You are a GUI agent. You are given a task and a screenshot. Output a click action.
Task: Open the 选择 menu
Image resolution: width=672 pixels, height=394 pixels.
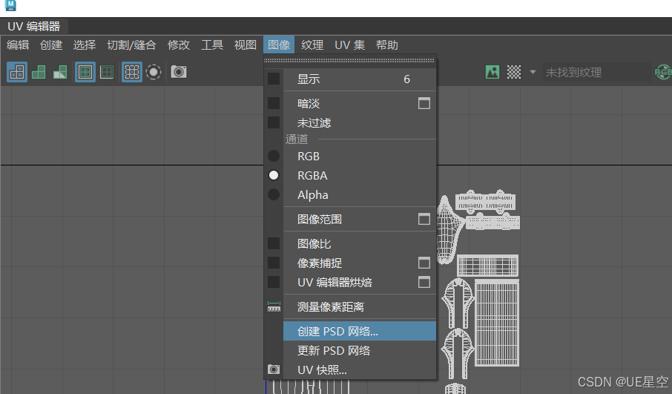[x=85, y=45]
